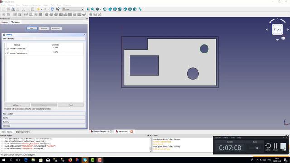This screenshot has width=290, height=163.
Task: Click the navigation cube left arrow
Action: coord(267,29)
